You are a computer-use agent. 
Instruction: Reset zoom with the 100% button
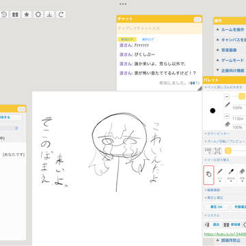(208, 150)
